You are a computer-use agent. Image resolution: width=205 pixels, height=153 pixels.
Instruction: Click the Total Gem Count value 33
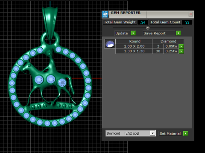[187, 23]
